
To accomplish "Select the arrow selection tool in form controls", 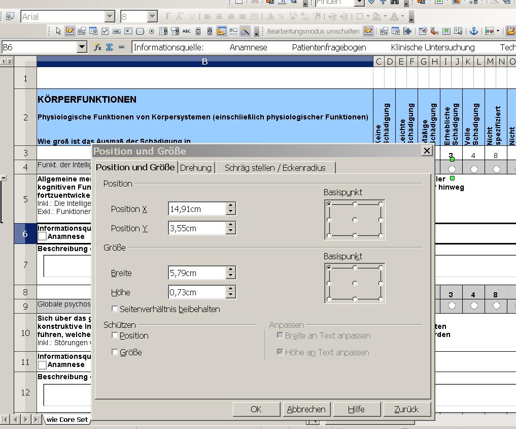I will click(x=58, y=31).
